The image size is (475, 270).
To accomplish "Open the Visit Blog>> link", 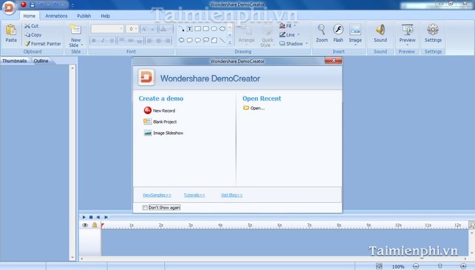I will pyautogui.click(x=232, y=195).
